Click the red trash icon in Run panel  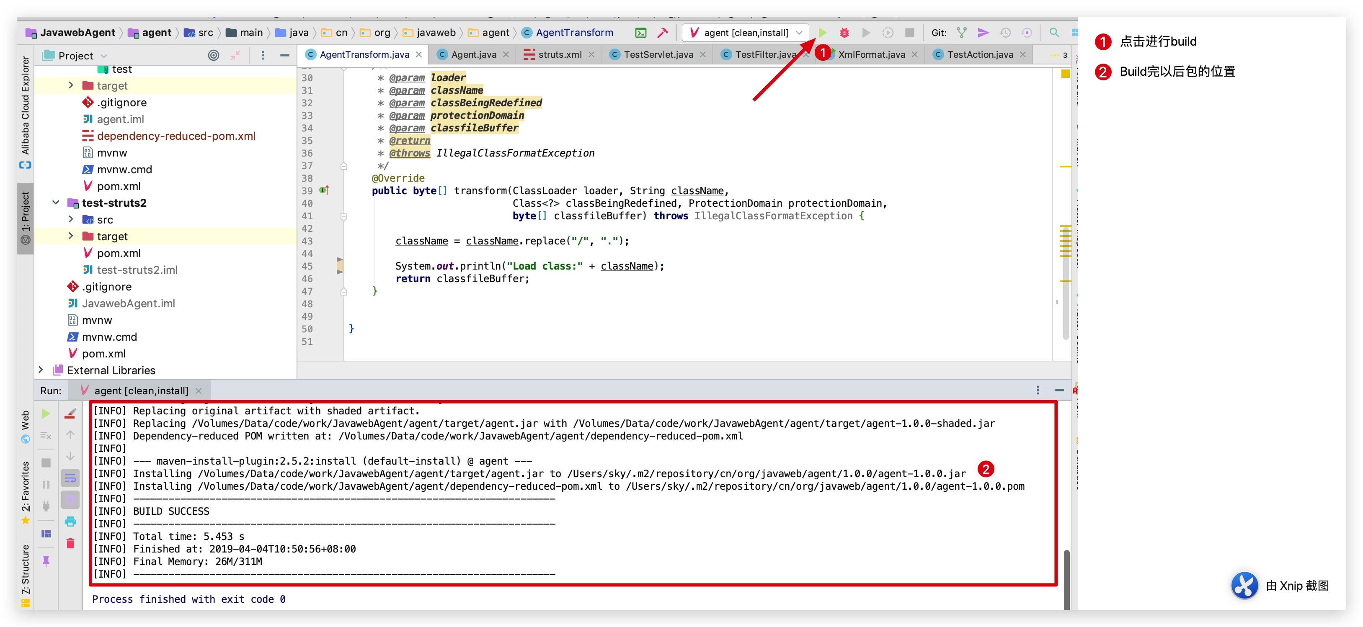70,543
